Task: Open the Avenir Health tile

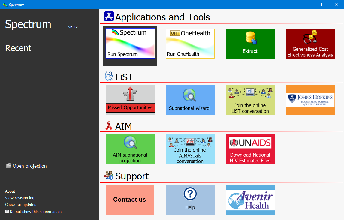Action: [x=250, y=200]
